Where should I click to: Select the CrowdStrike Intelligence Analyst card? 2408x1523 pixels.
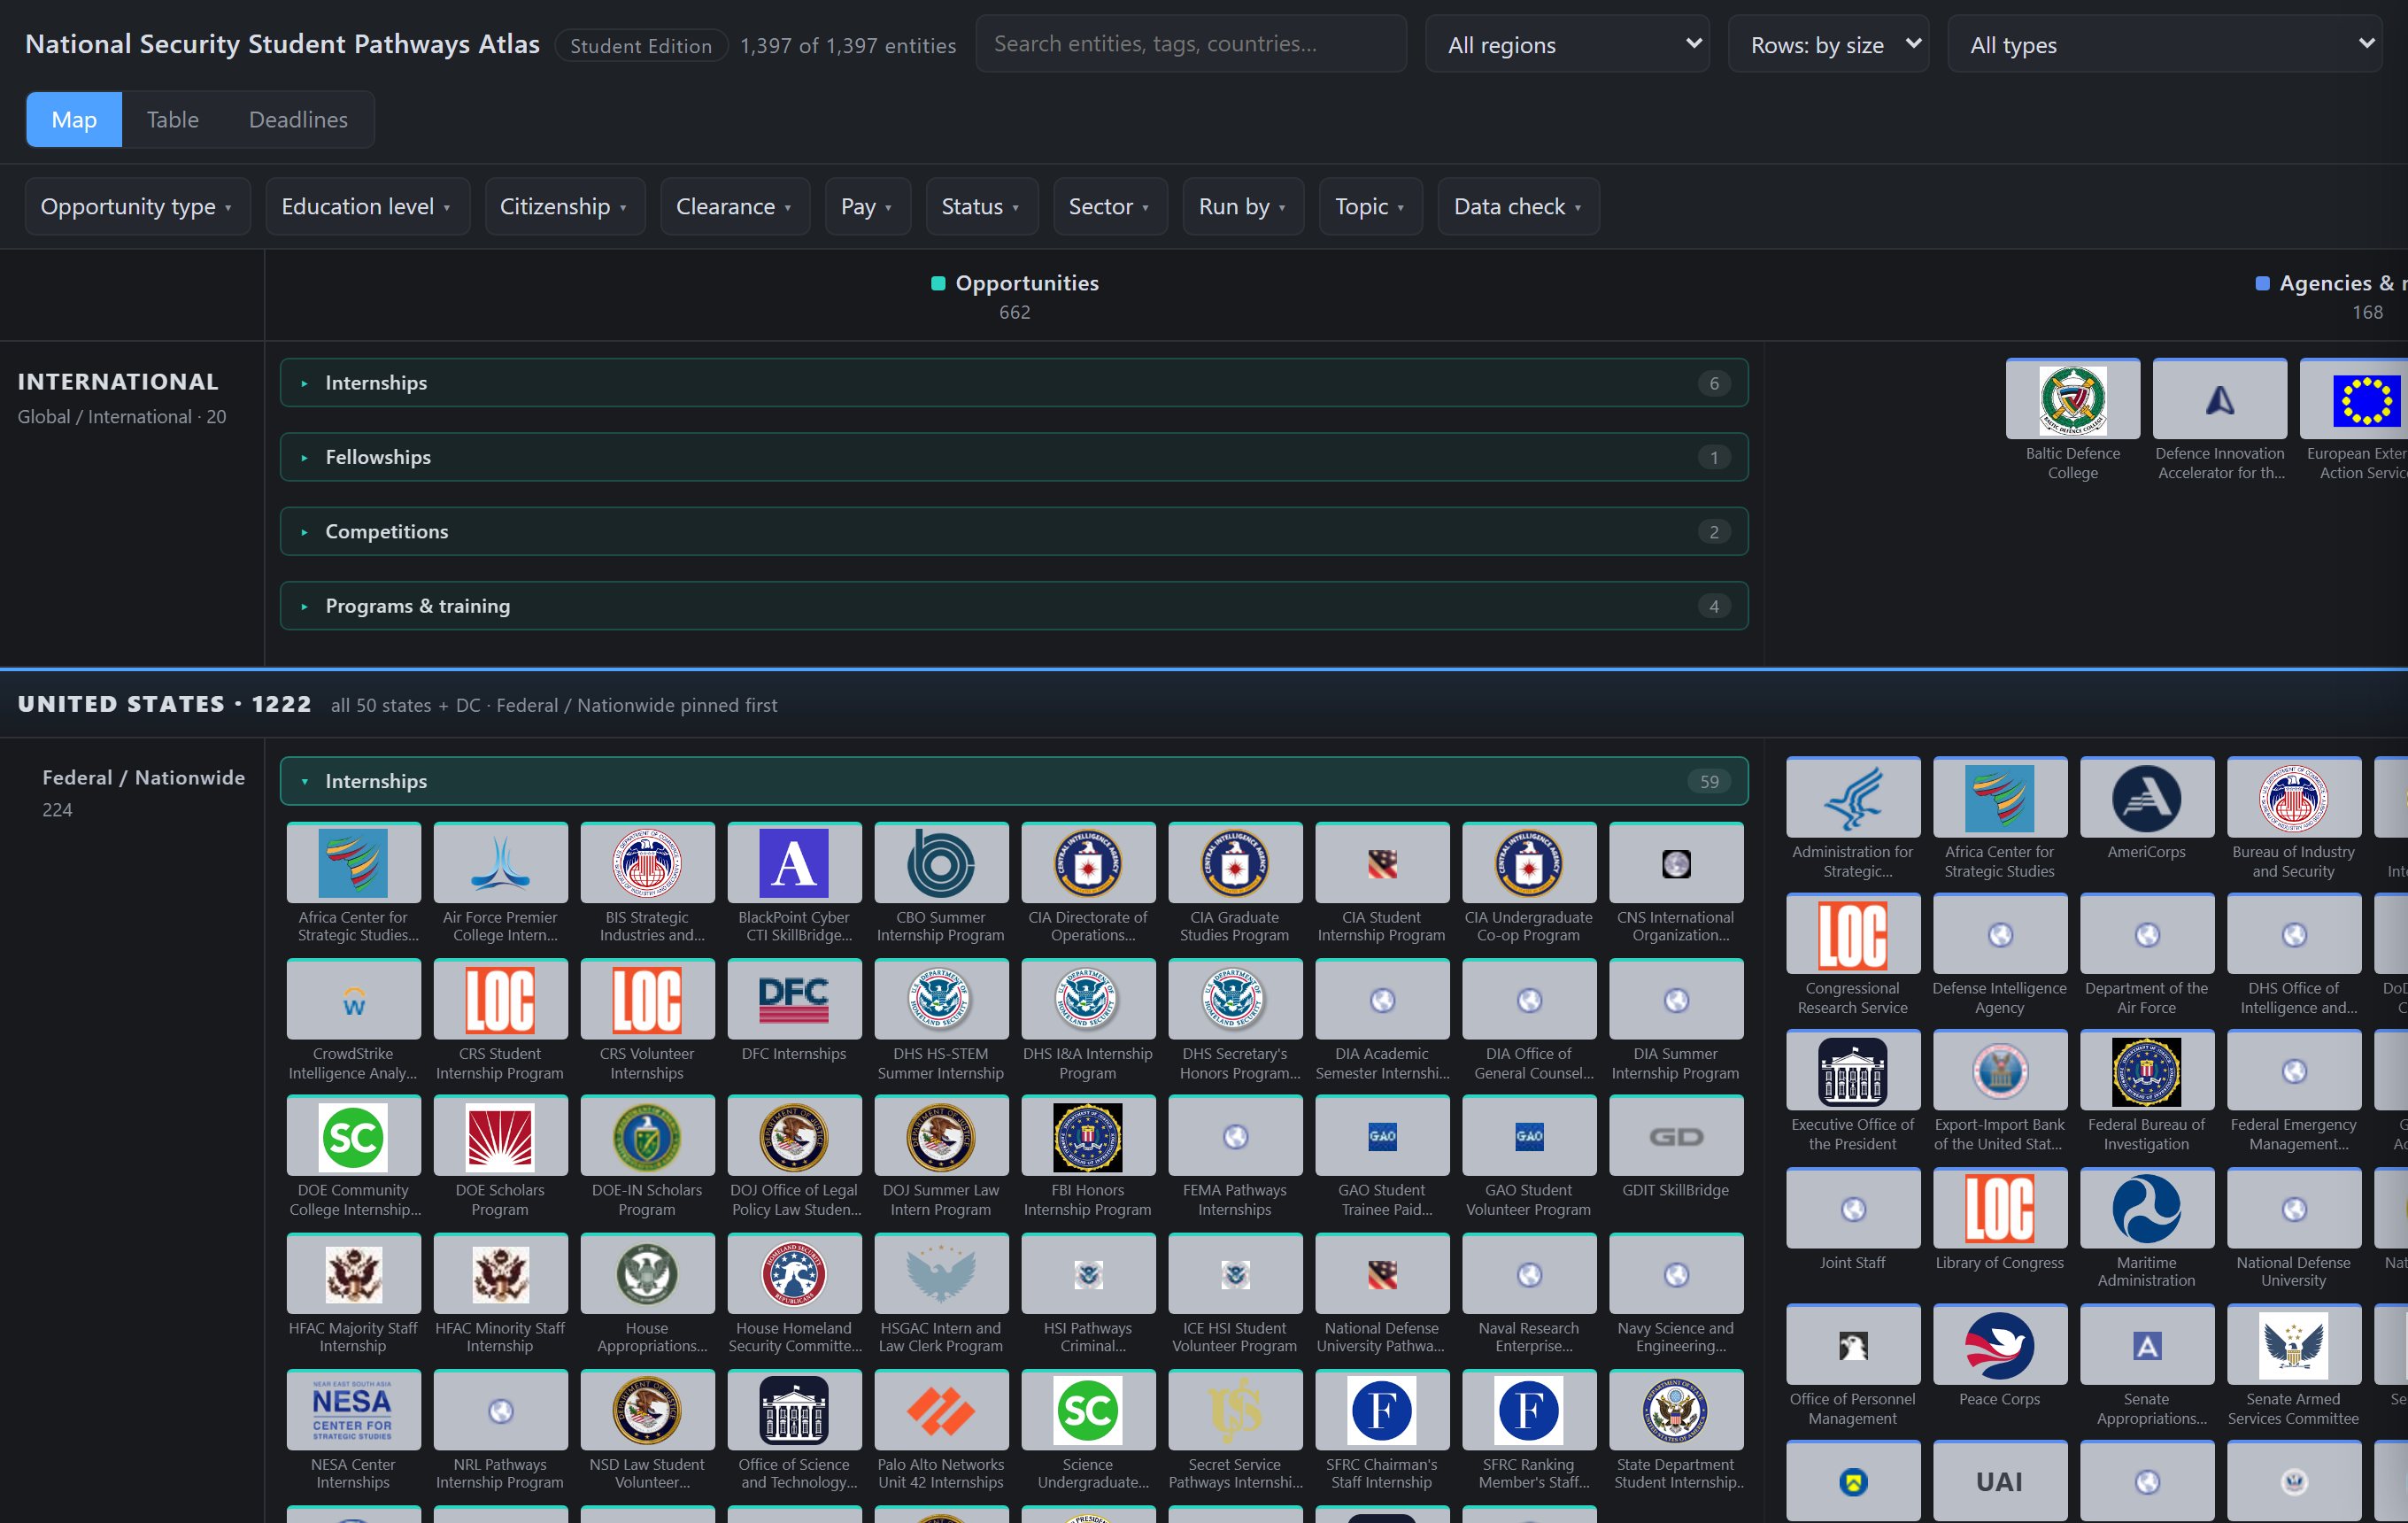tap(353, 1020)
